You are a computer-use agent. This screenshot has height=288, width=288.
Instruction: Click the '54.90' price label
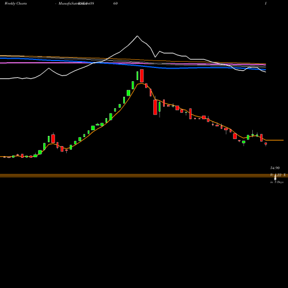point(275,168)
